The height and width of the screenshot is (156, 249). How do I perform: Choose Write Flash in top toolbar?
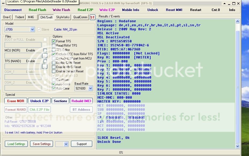tap(61, 10)
